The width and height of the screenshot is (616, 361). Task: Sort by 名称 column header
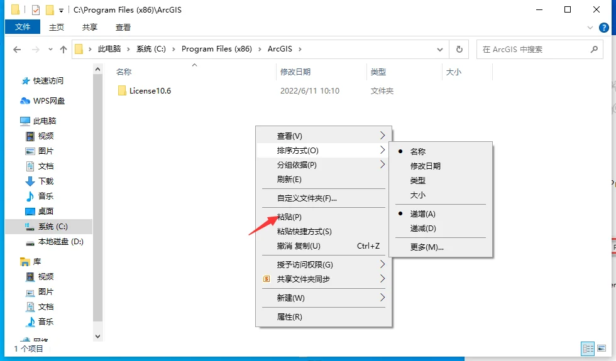pyautogui.click(x=124, y=72)
